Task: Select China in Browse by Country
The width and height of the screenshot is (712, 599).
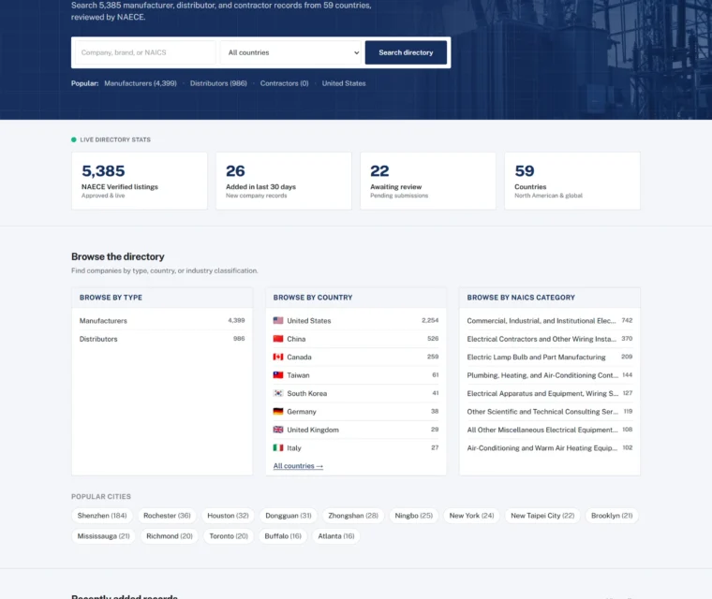Action: click(x=356, y=339)
